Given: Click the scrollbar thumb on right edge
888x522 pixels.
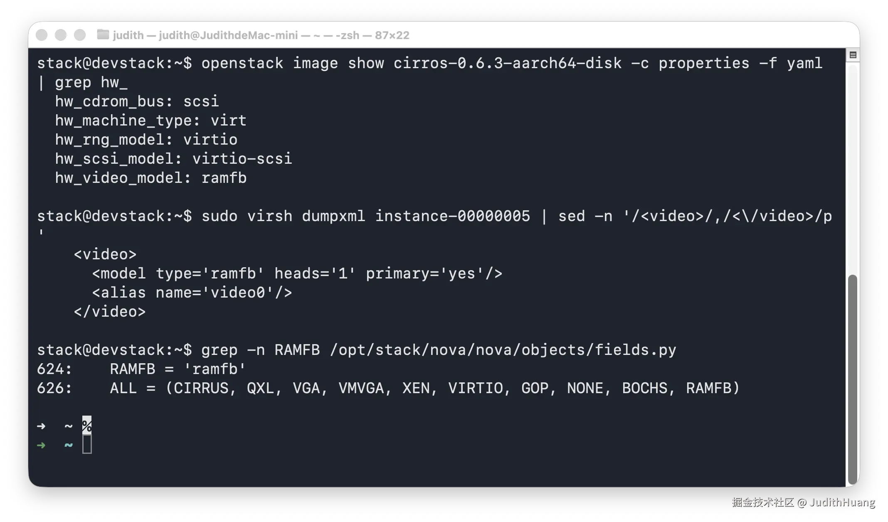Looking at the screenshot, I should click(853, 379).
